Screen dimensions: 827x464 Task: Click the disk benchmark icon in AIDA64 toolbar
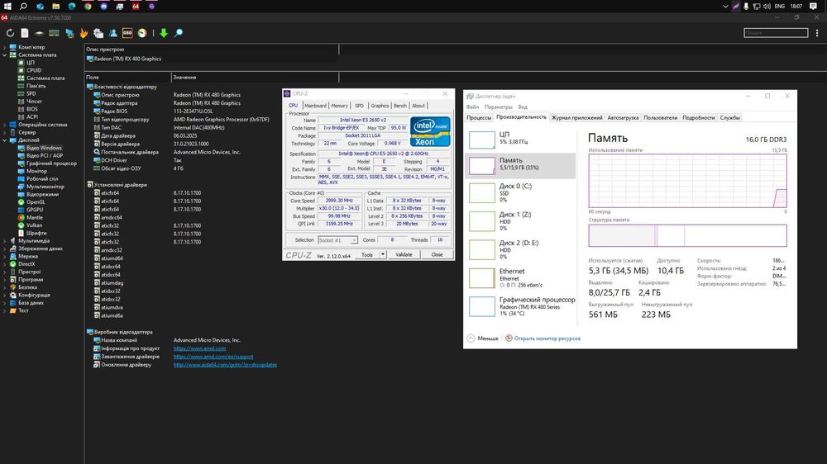pos(39,33)
